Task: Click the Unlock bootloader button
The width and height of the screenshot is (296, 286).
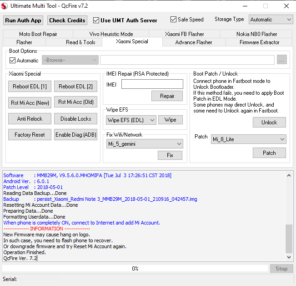Action: point(269,123)
